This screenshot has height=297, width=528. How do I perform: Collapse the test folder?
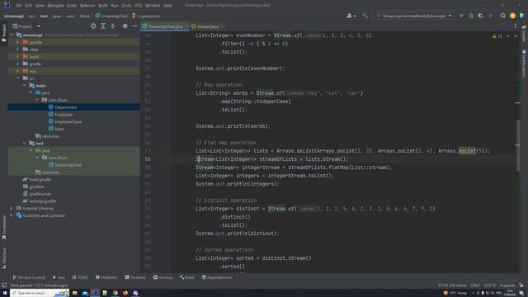point(24,143)
